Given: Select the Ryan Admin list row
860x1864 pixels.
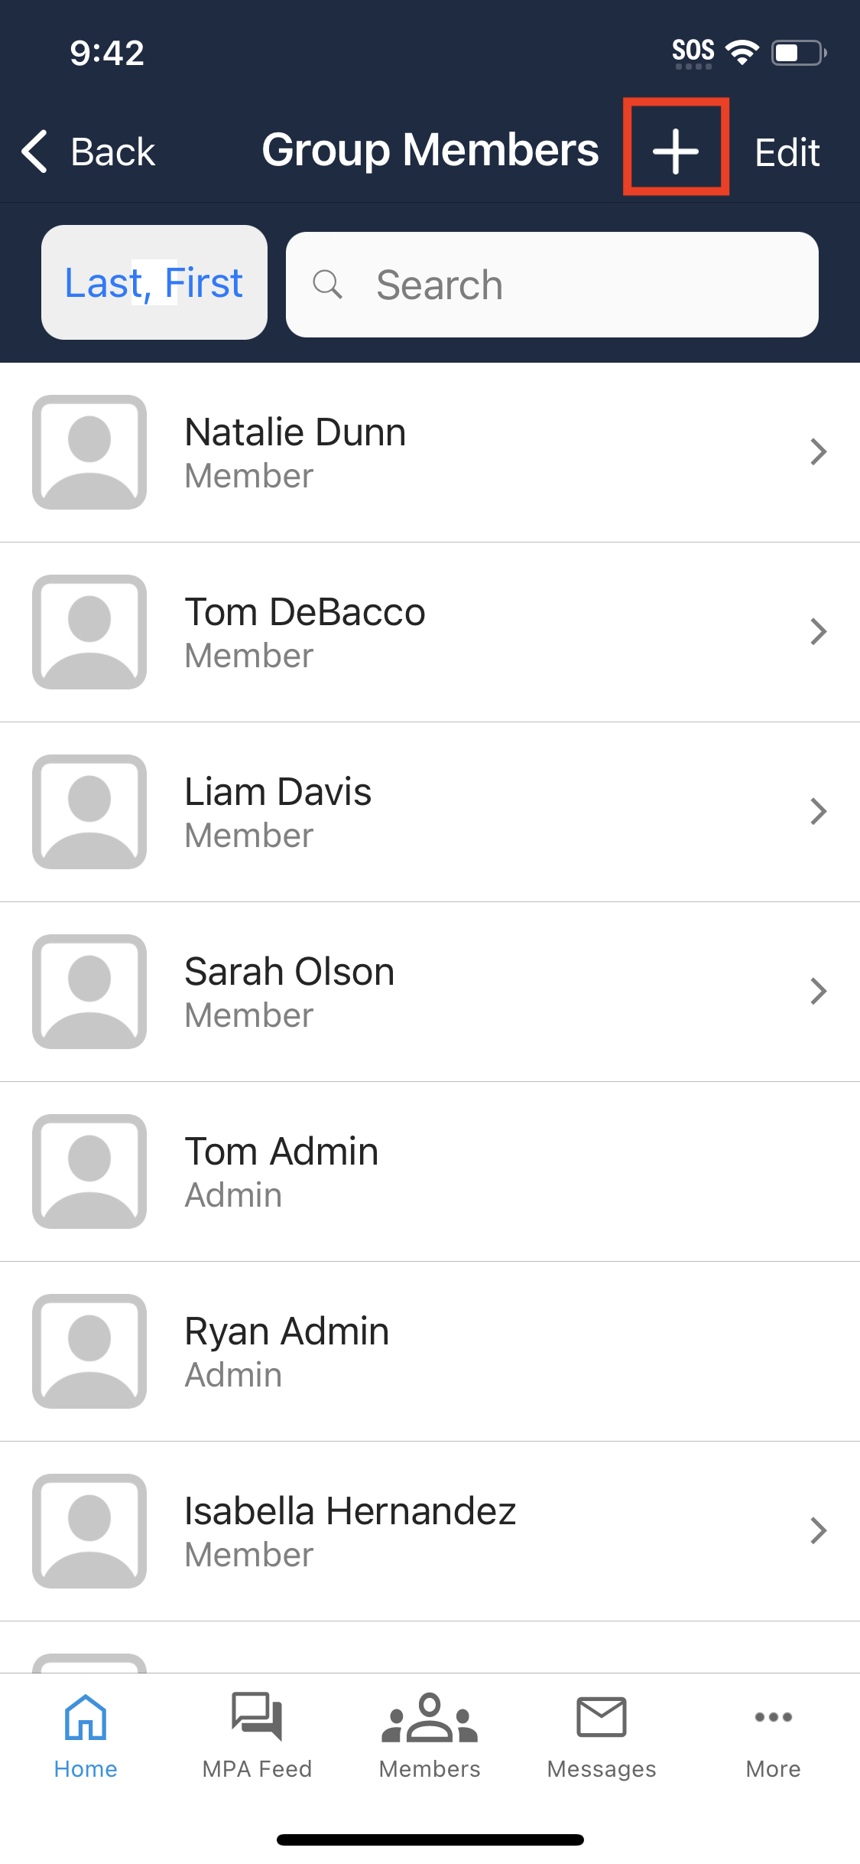Looking at the screenshot, I should pos(430,1351).
